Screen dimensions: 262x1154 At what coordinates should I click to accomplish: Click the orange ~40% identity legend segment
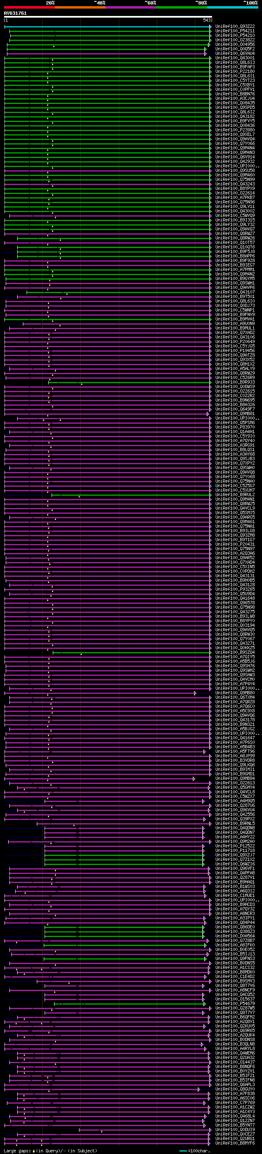(80, 7)
